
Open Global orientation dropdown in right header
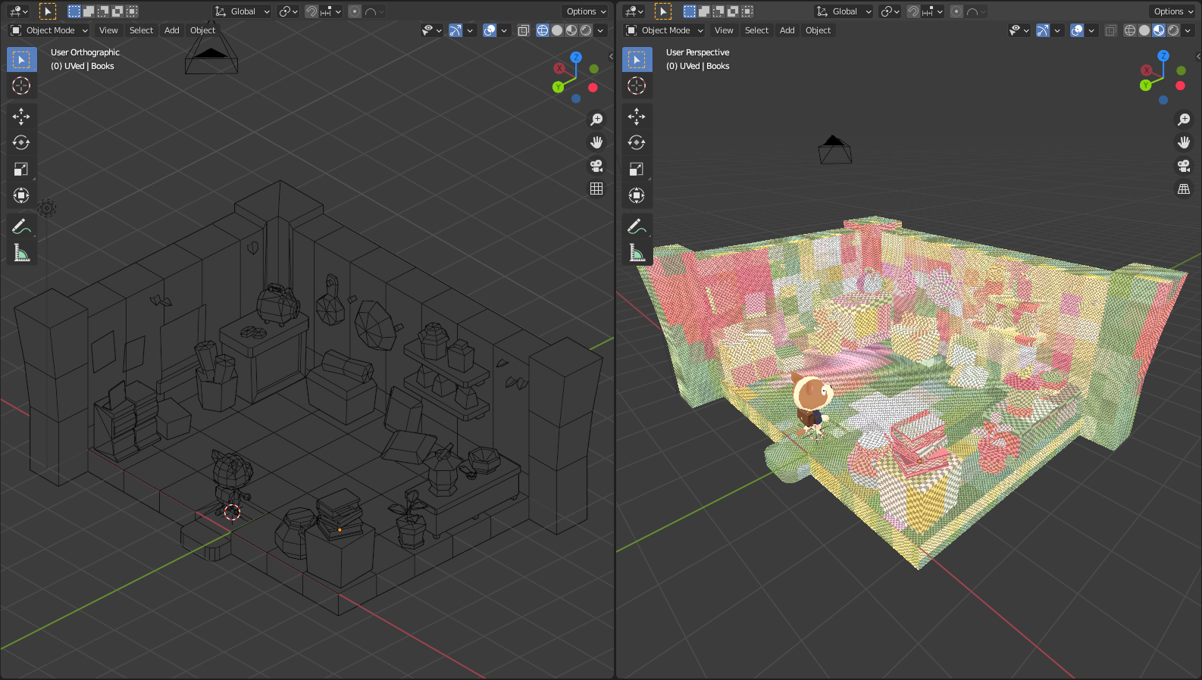click(844, 11)
